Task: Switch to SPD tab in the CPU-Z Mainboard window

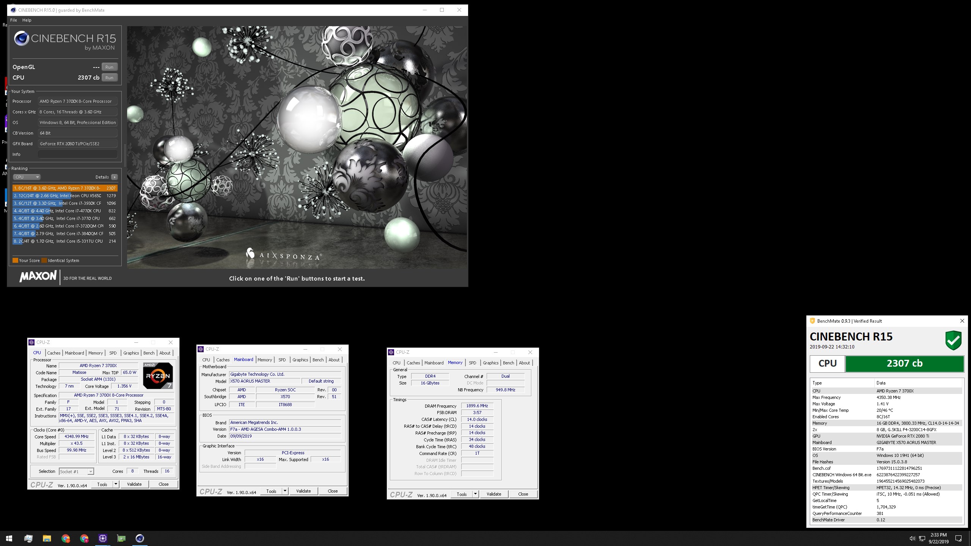Action: coord(282,360)
